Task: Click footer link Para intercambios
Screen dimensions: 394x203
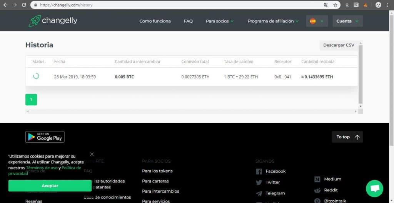Action: pos(160,191)
